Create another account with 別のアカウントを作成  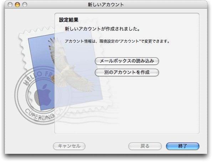[x=127, y=72]
